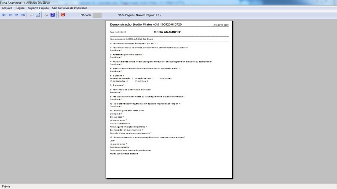Click the magnifying glass zoom icon
This screenshot has width=337, height=189.
(31, 15)
